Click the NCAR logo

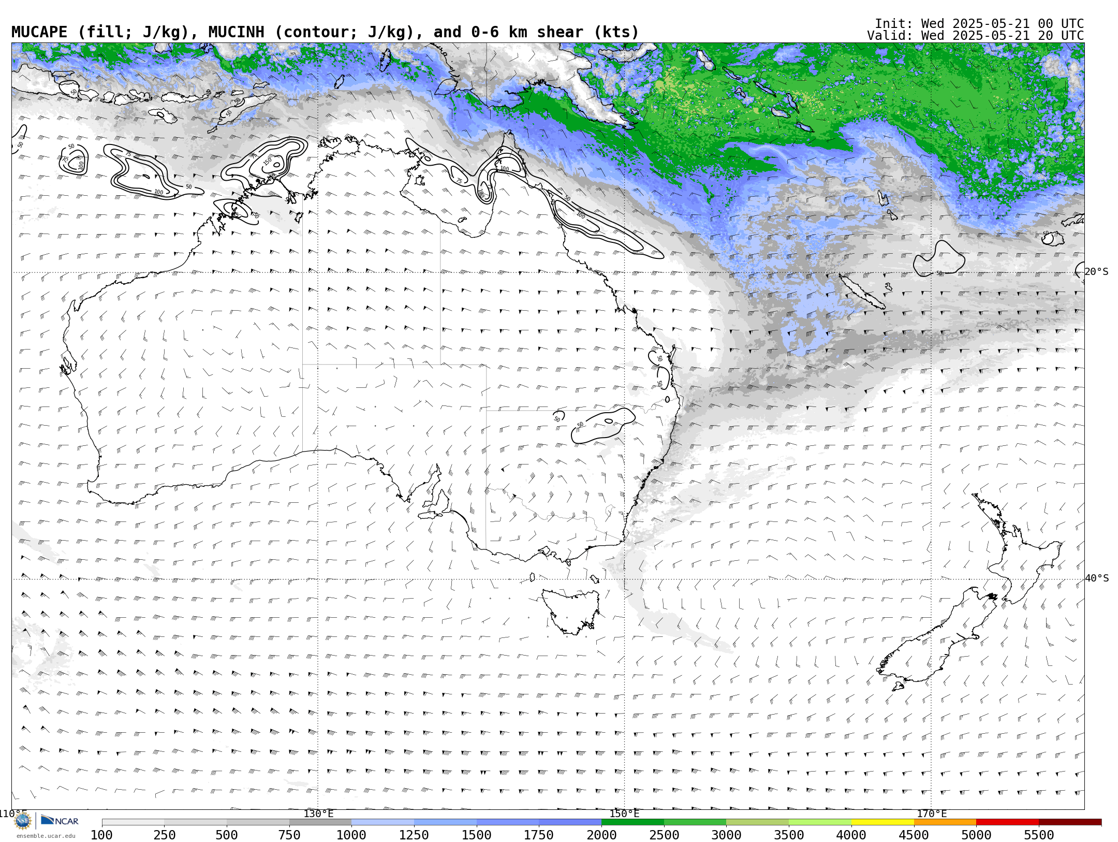pos(60,820)
